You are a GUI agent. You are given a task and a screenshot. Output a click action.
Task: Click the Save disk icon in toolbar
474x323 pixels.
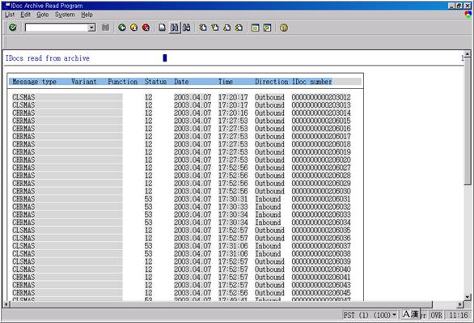tap(105, 28)
